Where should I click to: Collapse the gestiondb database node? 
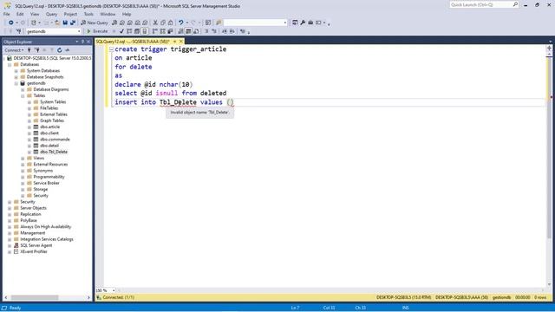[x=16, y=83]
